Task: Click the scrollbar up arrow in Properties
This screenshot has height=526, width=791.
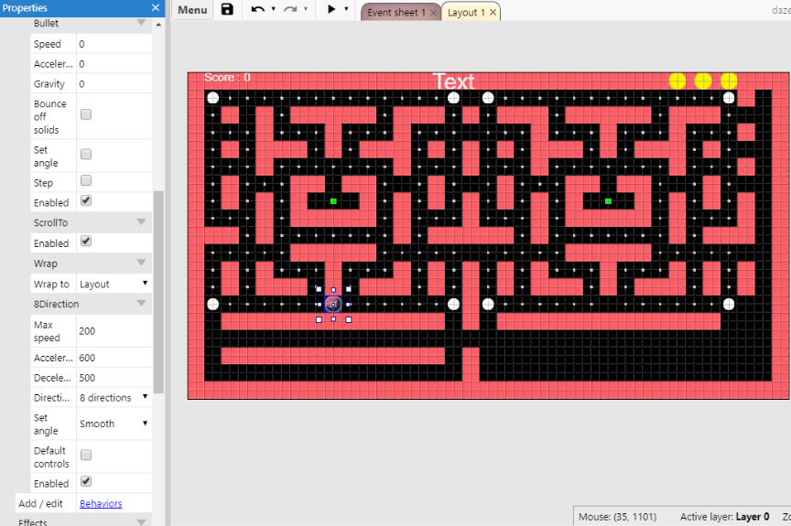Action: tap(159, 24)
